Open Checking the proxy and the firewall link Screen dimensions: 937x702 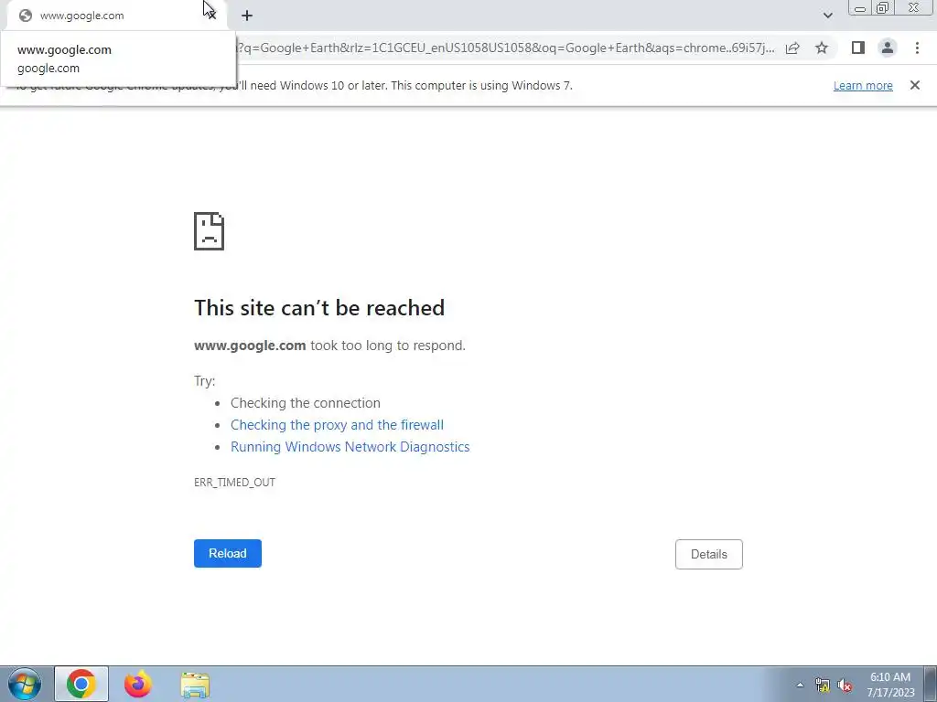(337, 425)
